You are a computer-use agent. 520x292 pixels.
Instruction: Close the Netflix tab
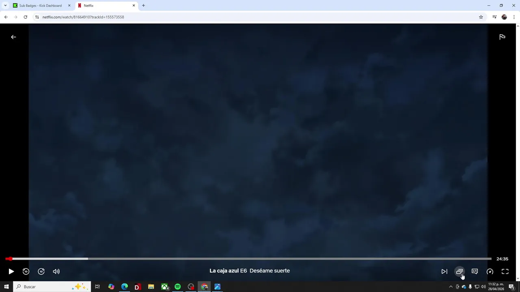[x=134, y=6]
